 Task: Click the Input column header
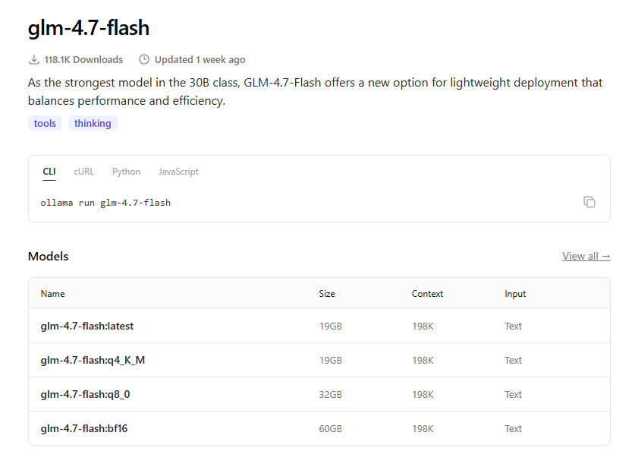coord(515,294)
